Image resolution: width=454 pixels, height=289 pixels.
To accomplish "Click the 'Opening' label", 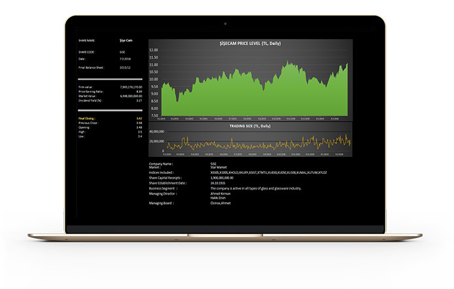I will pyautogui.click(x=84, y=127).
